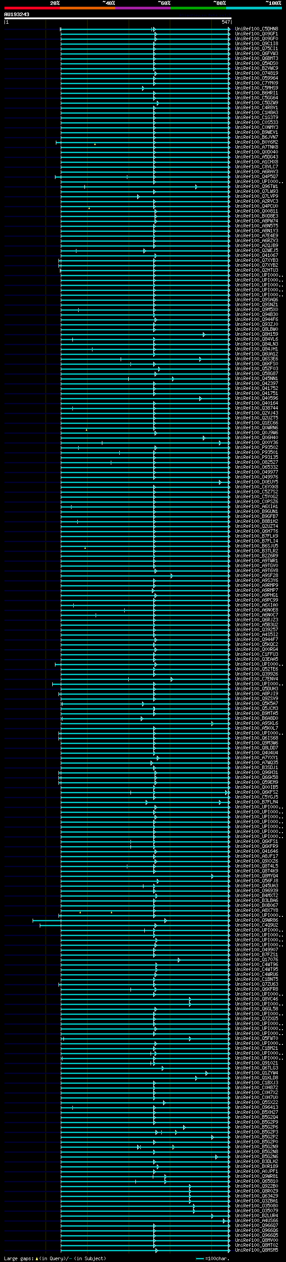Select hit UniRef100_Q9SAQ6
286x1262 pixels.
(257, 300)
